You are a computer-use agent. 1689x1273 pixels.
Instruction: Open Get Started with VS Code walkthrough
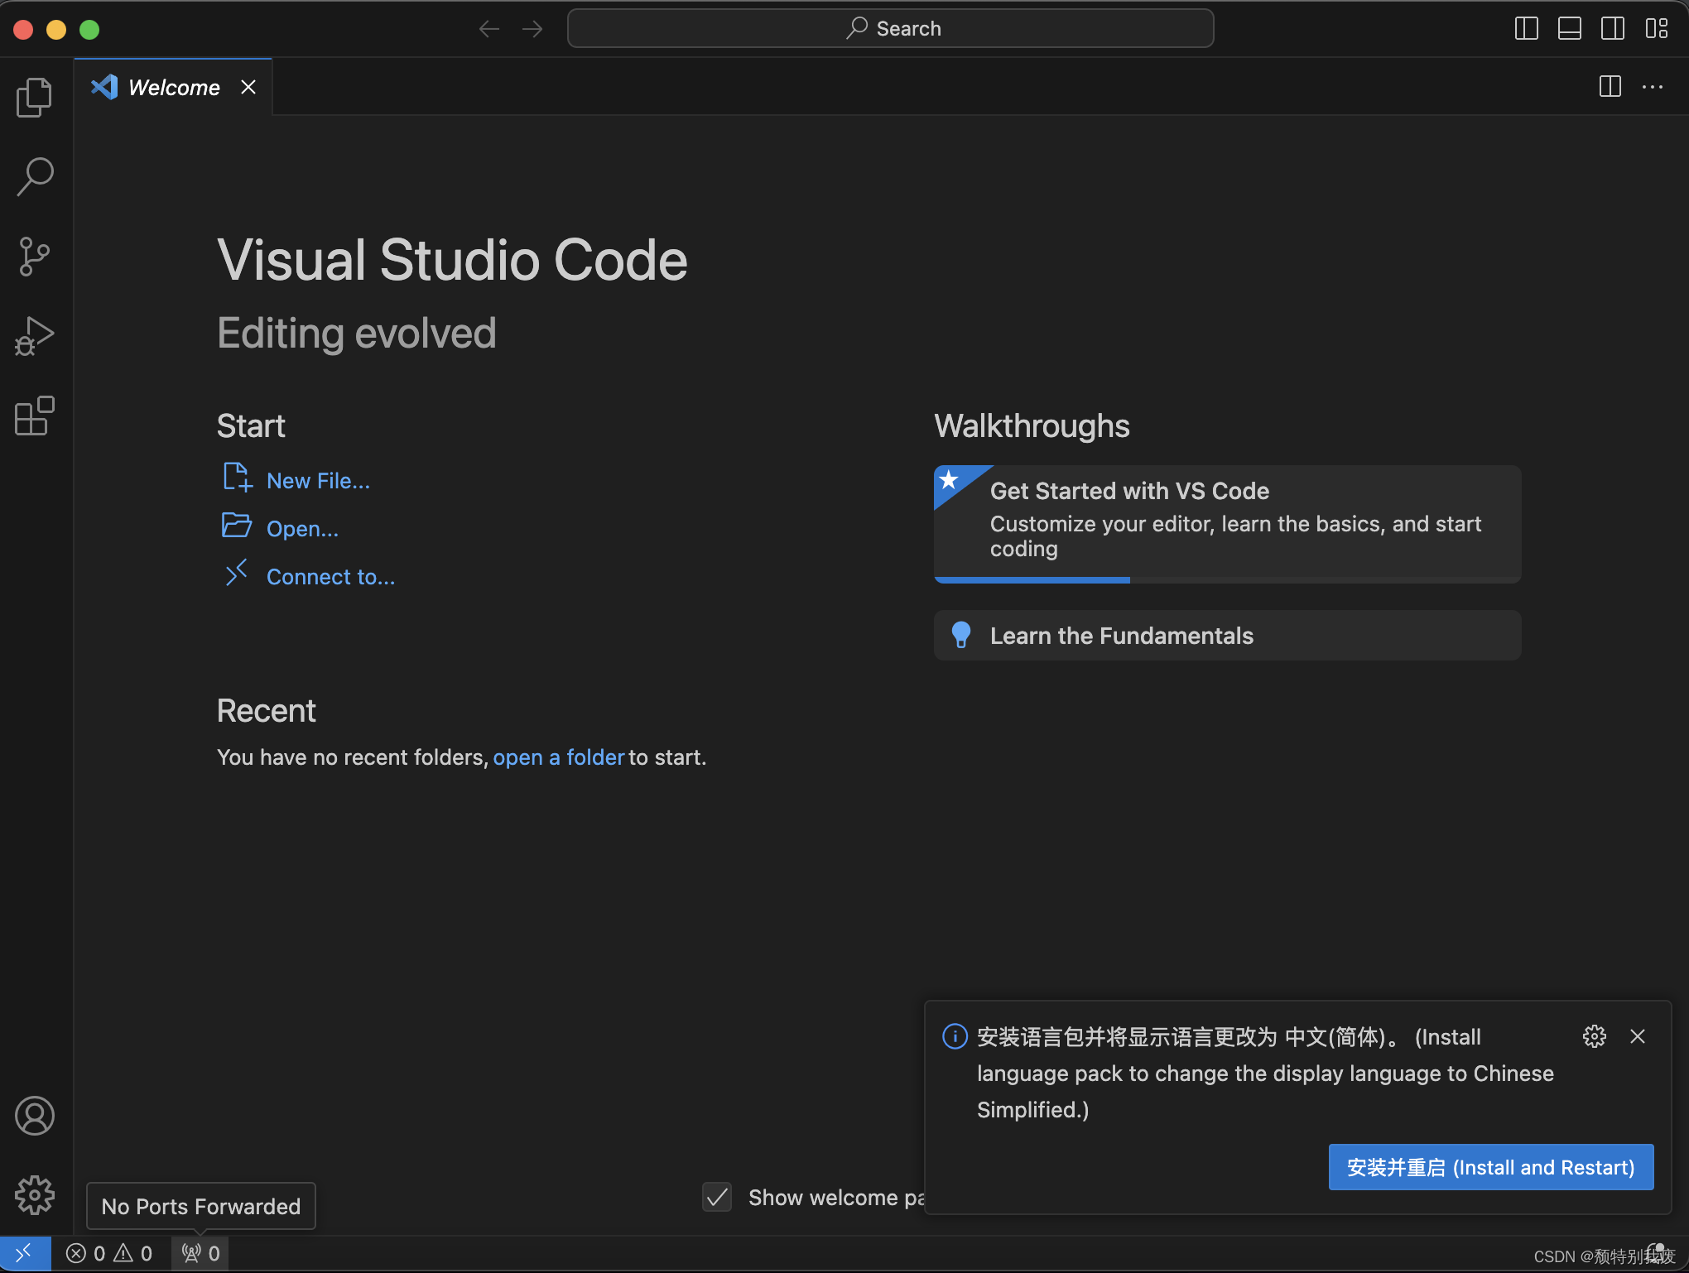[1227, 523]
